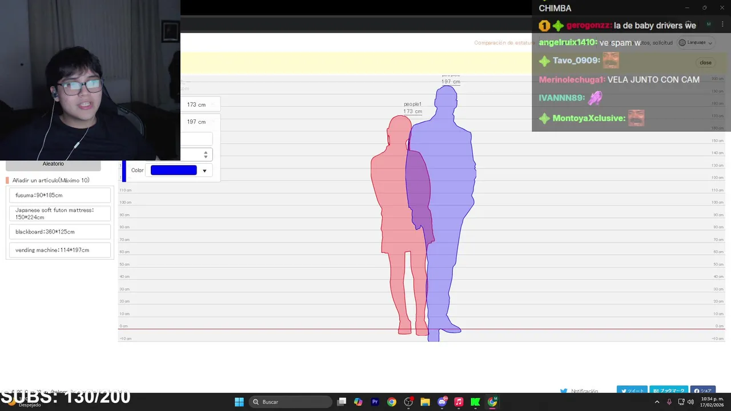
Task: Click the CHIMBA chat window title
Action: pos(555,9)
